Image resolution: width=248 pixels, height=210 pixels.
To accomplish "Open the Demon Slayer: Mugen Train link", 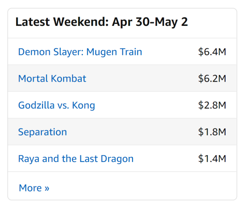I will pyautogui.click(x=80, y=52).
